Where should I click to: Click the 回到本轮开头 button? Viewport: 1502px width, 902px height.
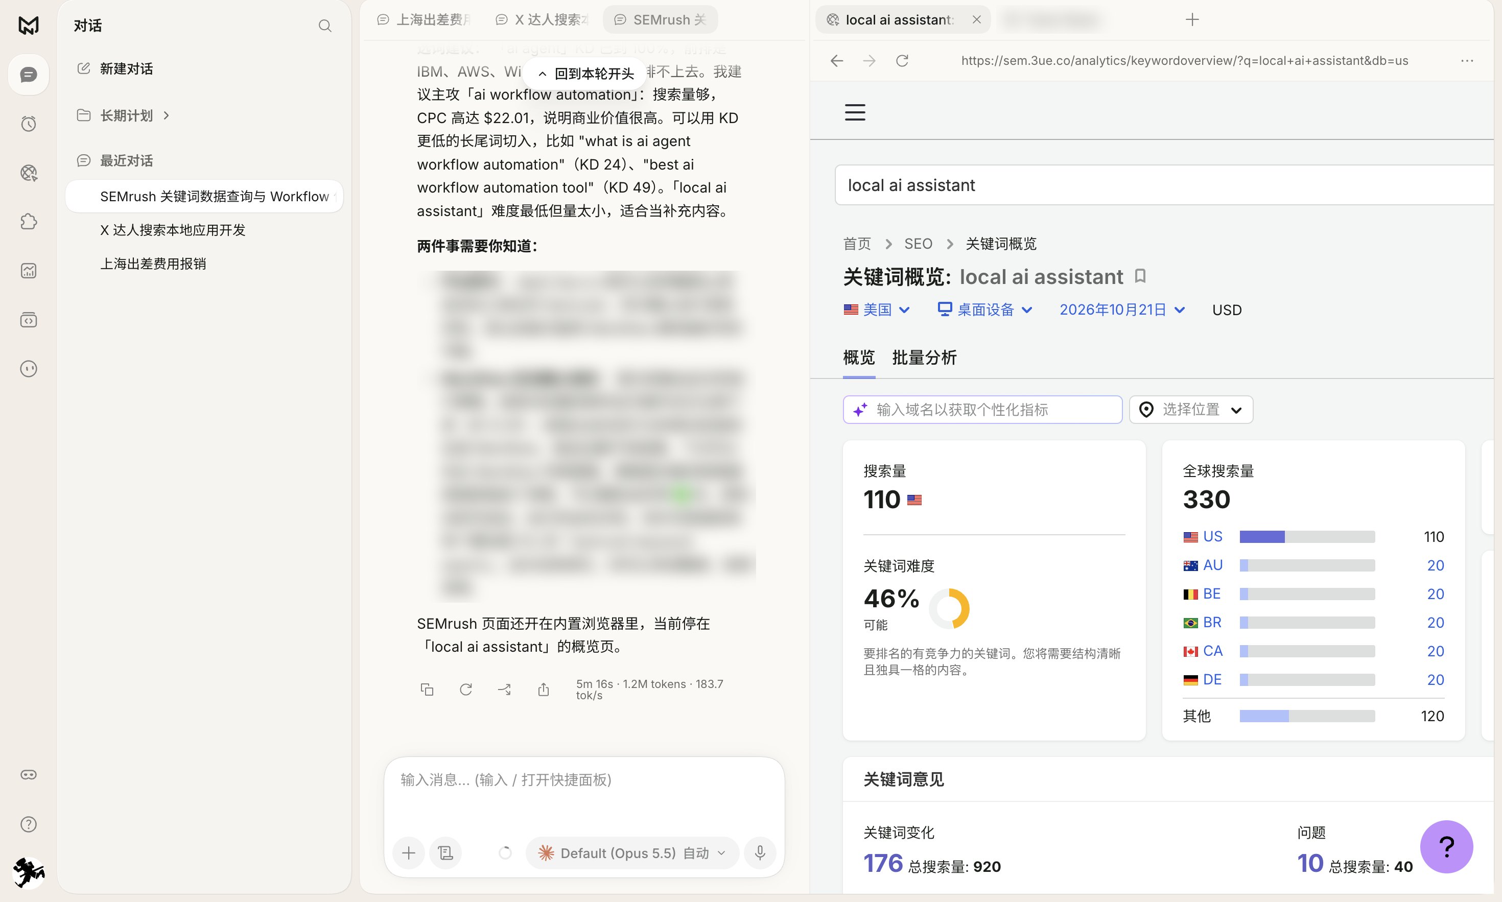(586, 74)
